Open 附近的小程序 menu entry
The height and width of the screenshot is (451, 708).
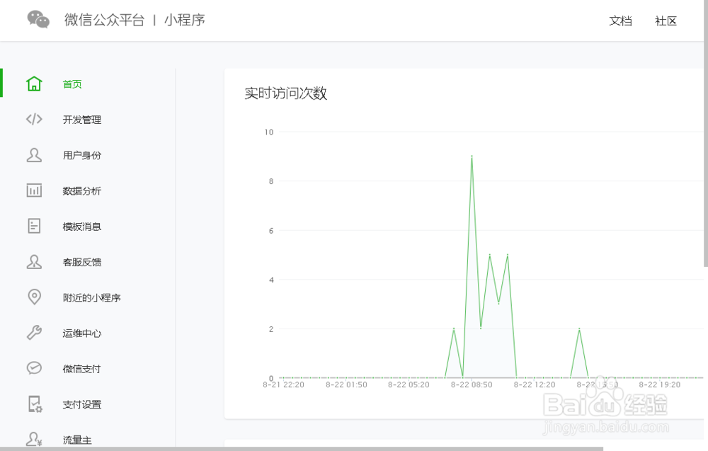point(91,298)
